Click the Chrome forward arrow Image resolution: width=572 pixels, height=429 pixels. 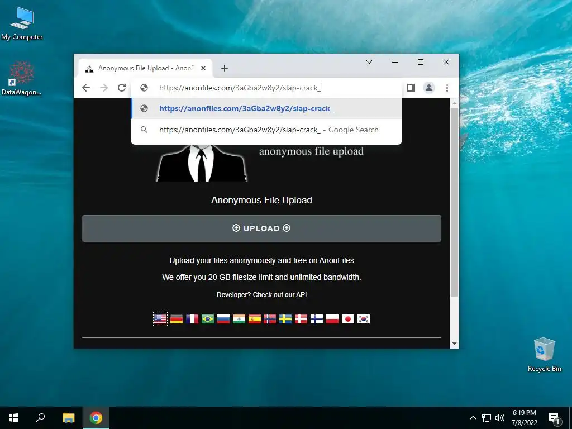[104, 88]
